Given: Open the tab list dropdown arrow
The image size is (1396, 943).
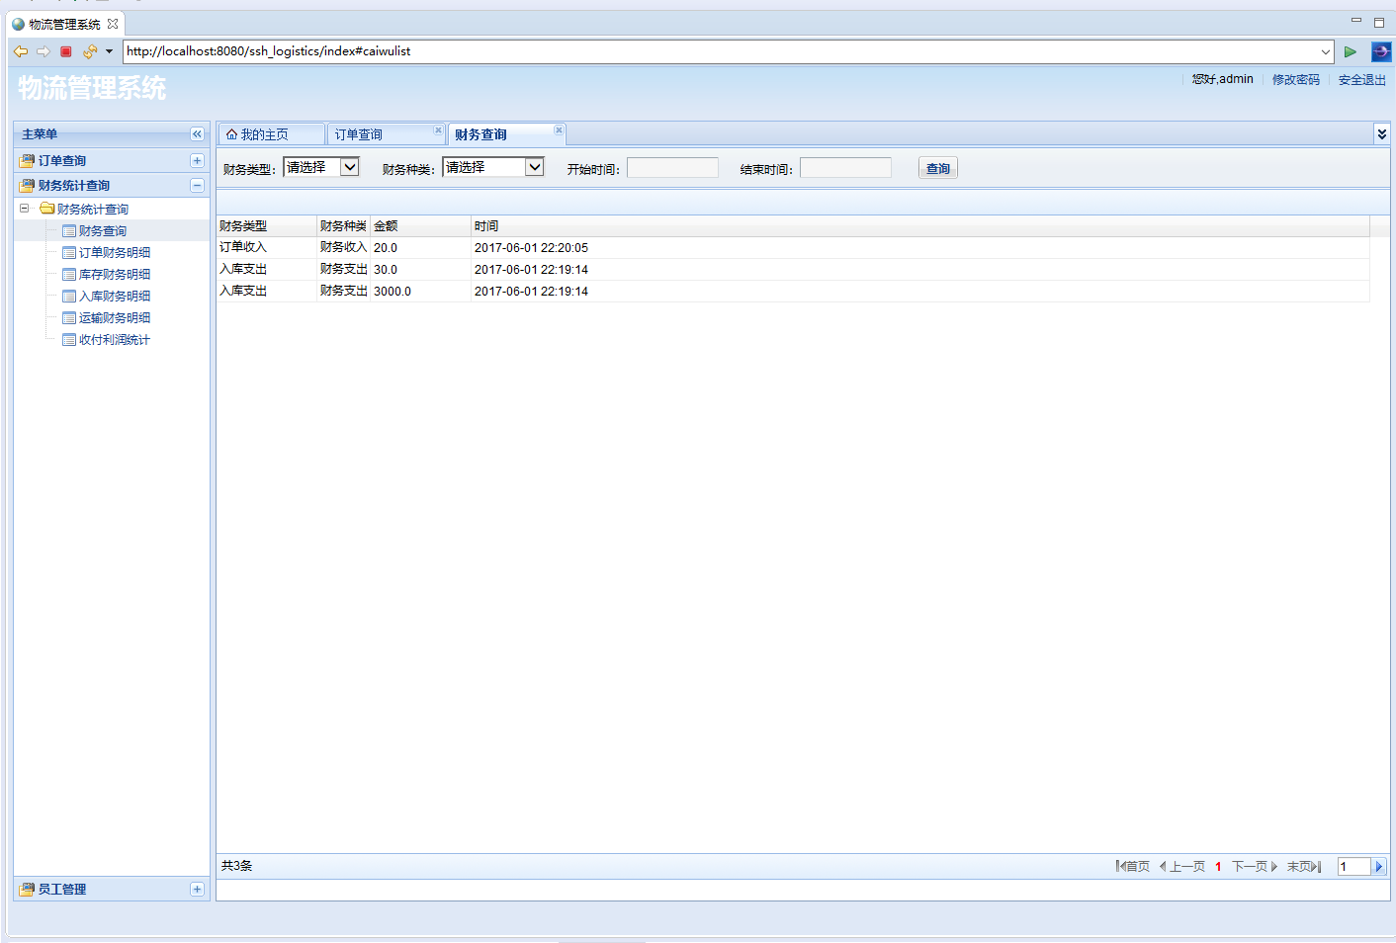Looking at the screenshot, I should [x=1381, y=134].
